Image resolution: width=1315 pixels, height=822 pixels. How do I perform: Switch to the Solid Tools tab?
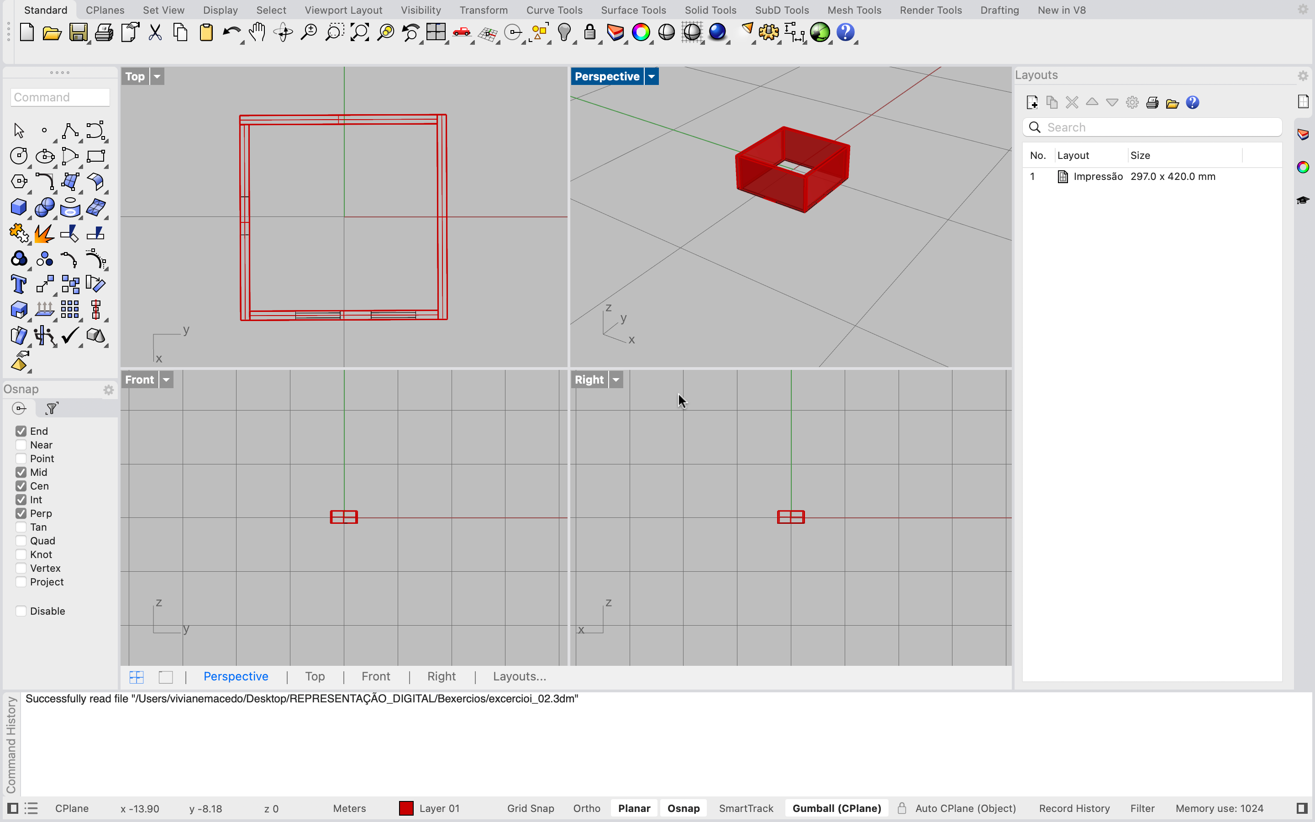[x=710, y=10]
